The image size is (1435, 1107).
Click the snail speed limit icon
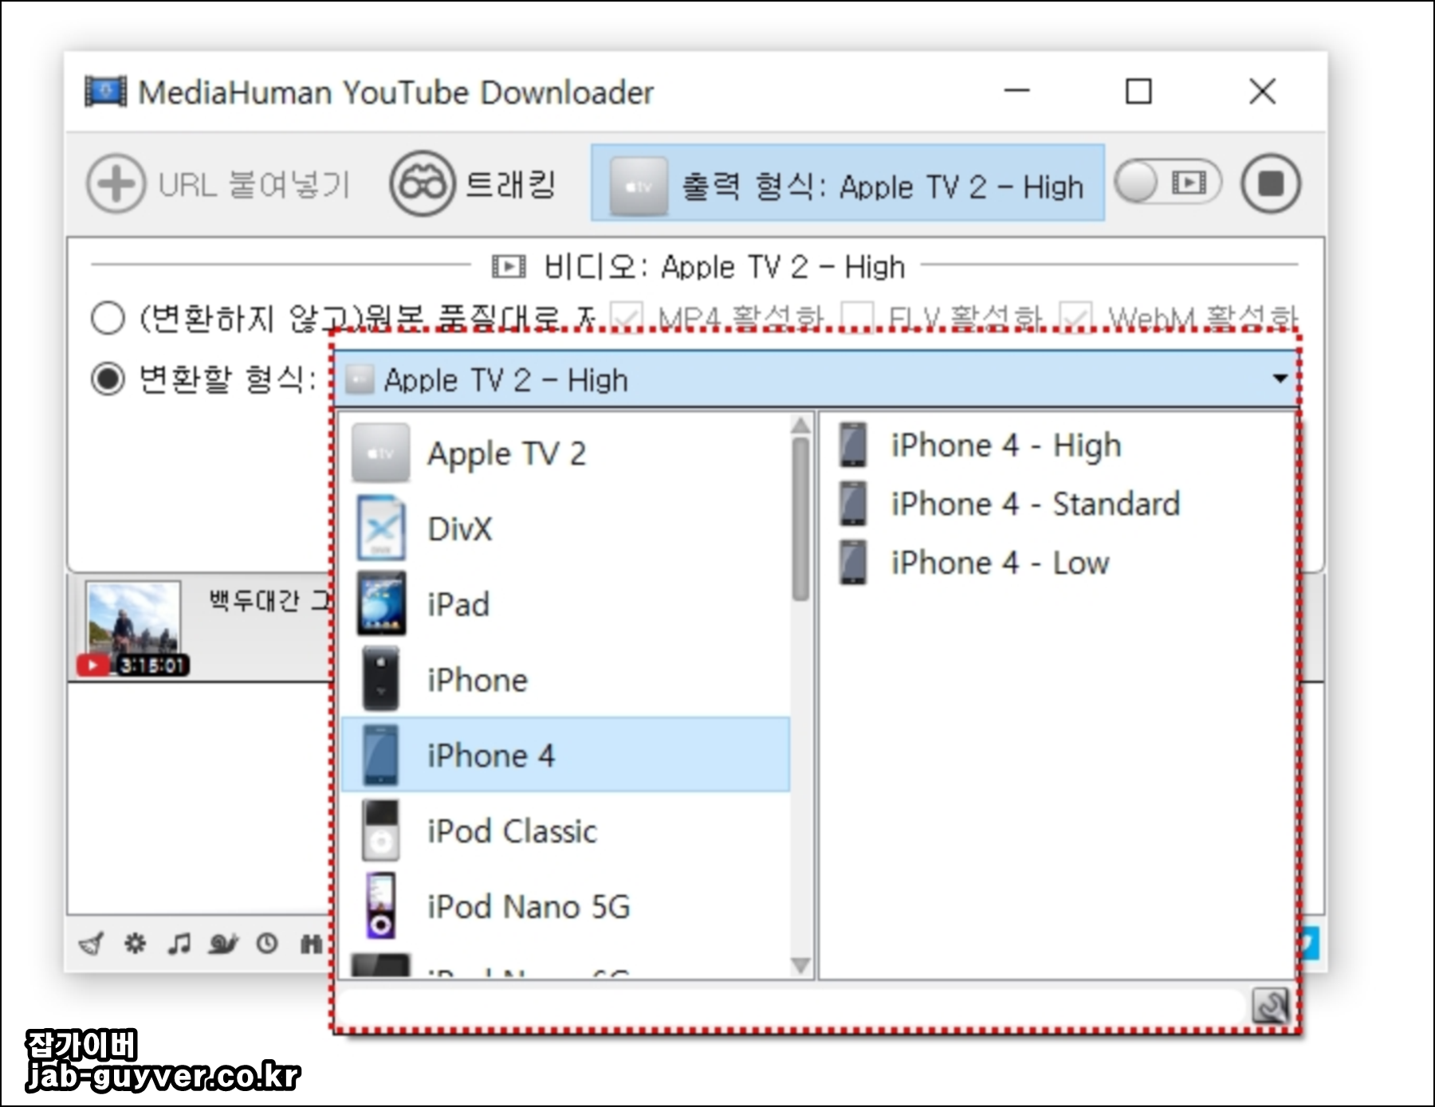[223, 944]
